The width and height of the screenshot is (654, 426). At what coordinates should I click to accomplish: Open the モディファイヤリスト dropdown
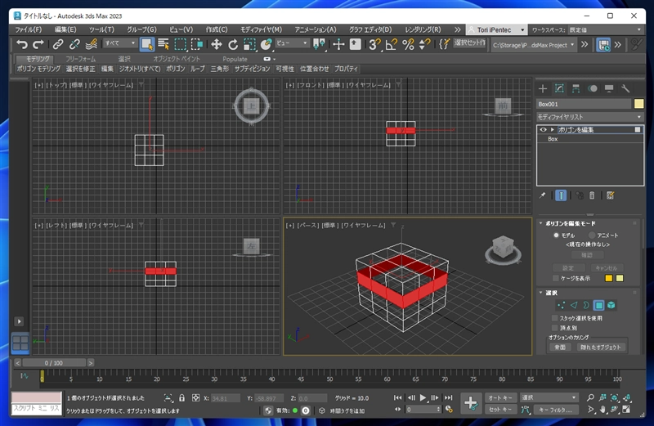589,117
